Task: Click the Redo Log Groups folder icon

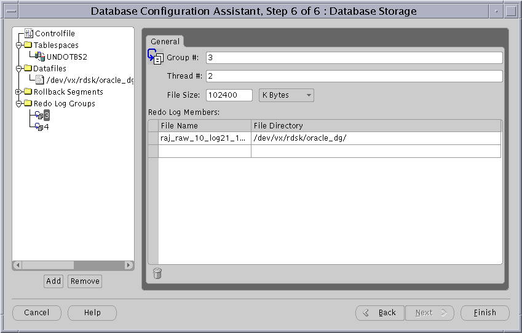Action: pyautogui.click(x=28, y=104)
